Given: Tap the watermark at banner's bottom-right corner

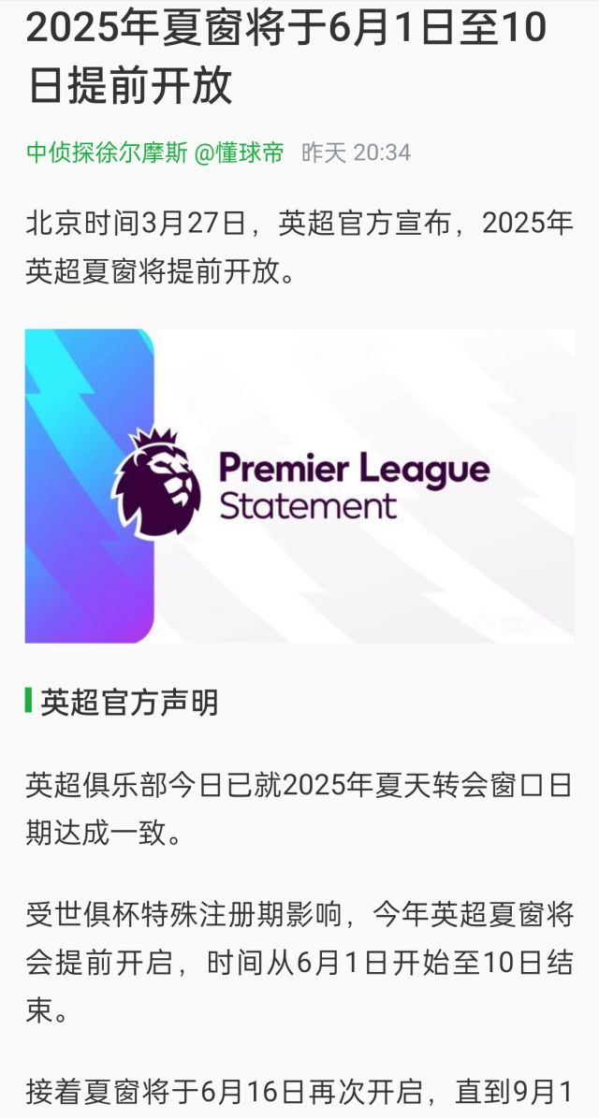Looking at the screenshot, I should pyautogui.click(x=520, y=626).
